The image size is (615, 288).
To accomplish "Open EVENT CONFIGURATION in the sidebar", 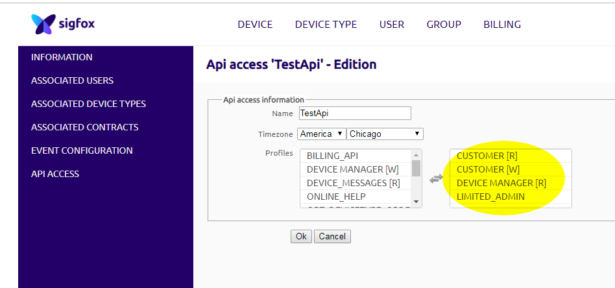I will tap(82, 150).
